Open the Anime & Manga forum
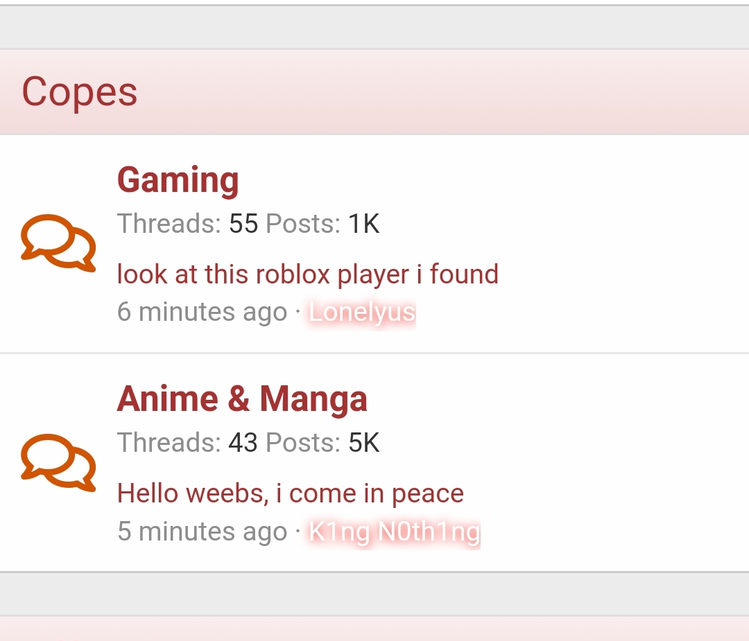749x641 pixels. click(x=242, y=399)
